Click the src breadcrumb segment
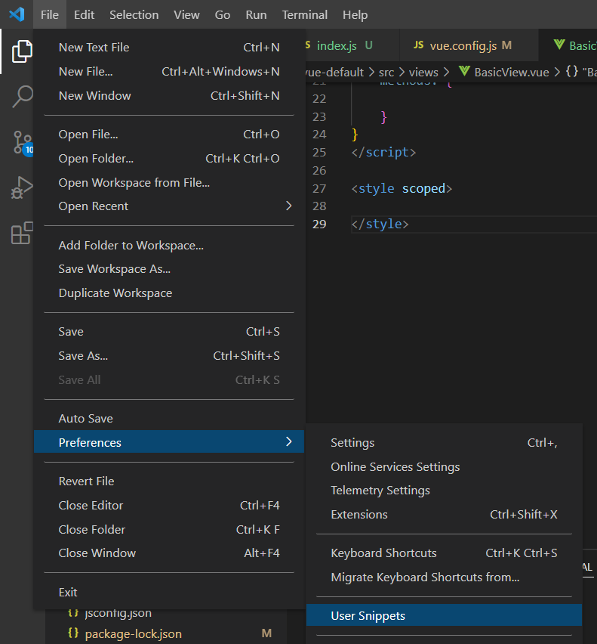The height and width of the screenshot is (644, 597). pos(386,73)
